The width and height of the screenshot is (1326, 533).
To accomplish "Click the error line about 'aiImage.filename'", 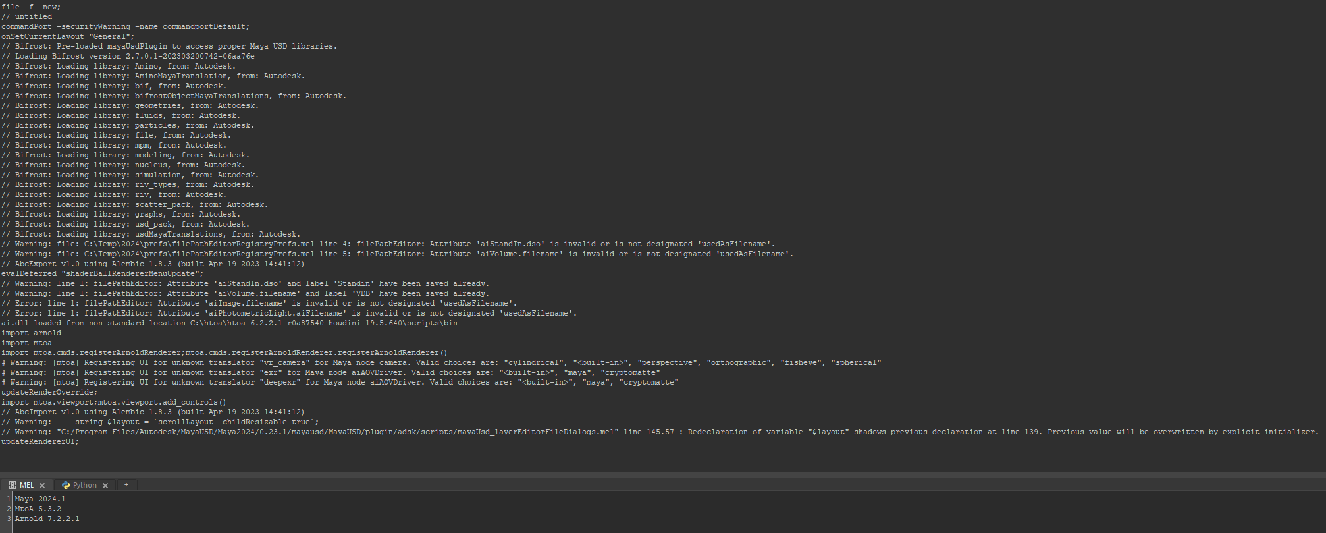I will click(259, 304).
